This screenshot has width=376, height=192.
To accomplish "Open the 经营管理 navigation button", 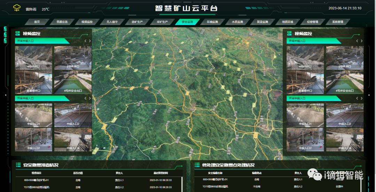I will (x=312, y=22).
